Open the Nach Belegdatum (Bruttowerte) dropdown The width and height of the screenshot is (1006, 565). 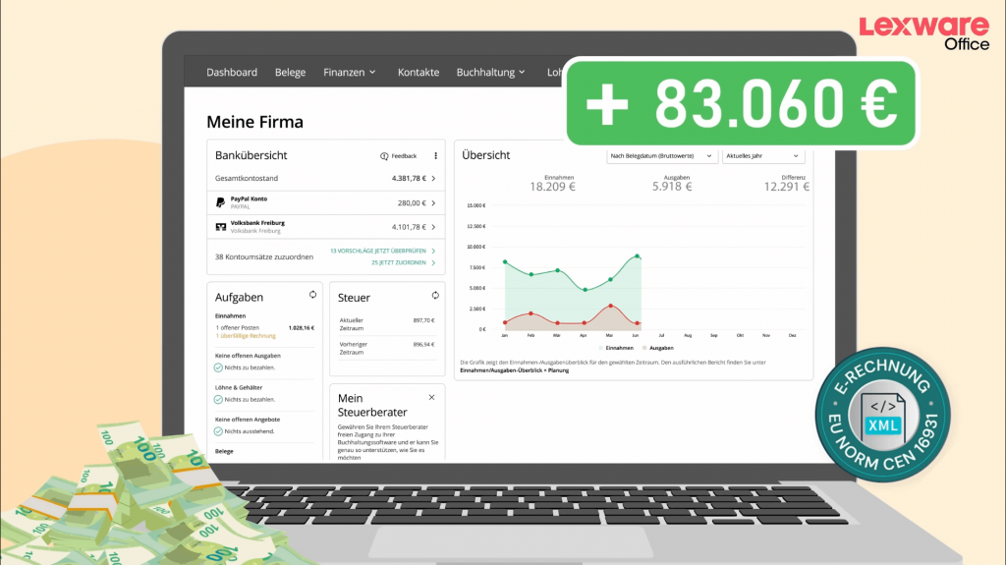(x=661, y=156)
